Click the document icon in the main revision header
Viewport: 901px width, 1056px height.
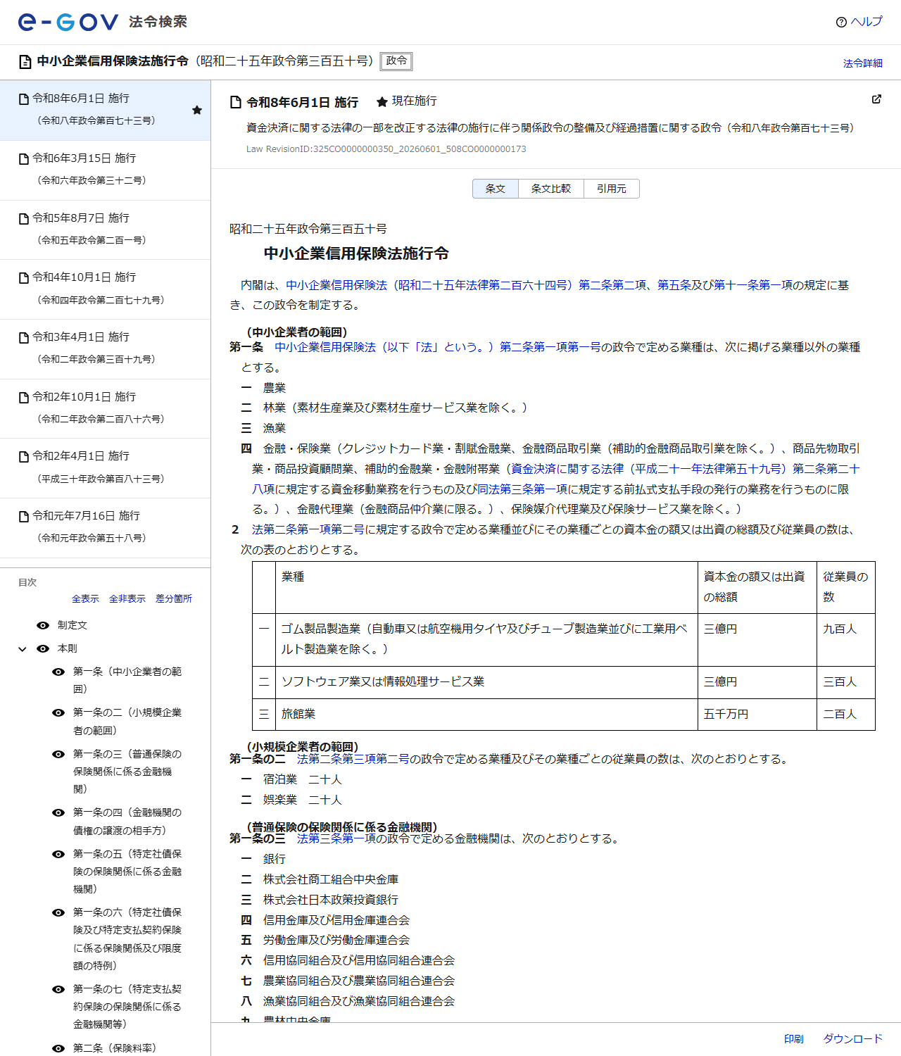point(236,103)
